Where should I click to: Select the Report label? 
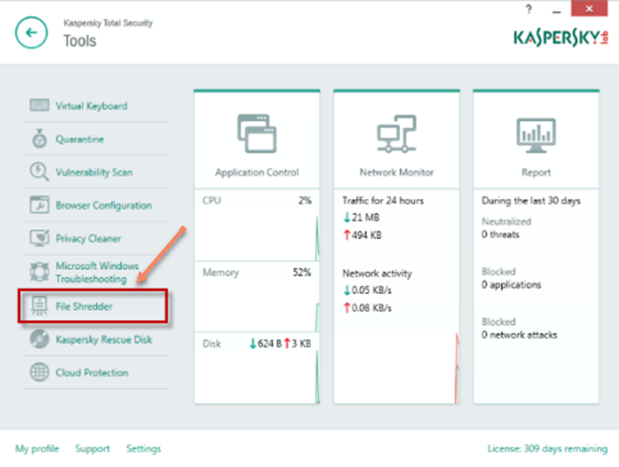(x=536, y=172)
